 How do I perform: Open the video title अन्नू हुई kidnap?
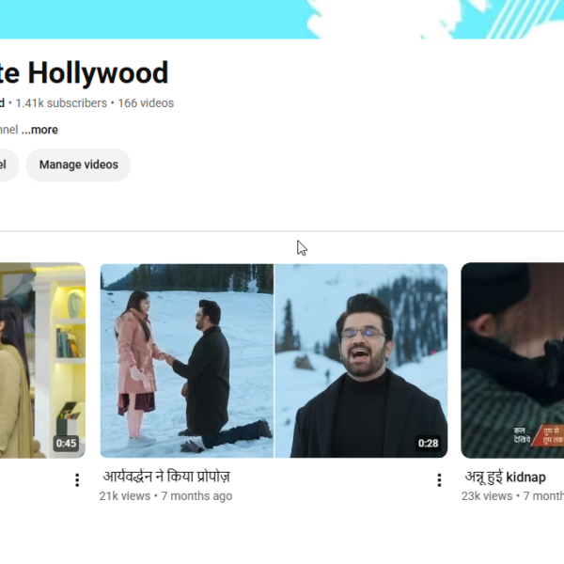tap(506, 477)
